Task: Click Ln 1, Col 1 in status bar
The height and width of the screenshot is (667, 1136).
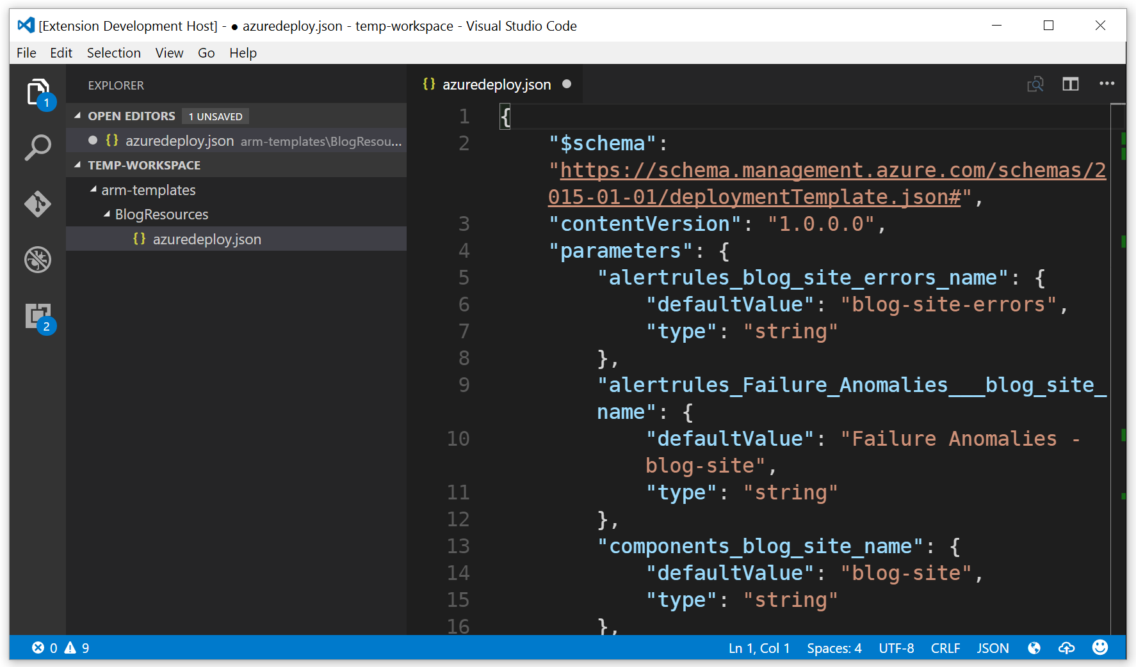Action: point(759,648)
